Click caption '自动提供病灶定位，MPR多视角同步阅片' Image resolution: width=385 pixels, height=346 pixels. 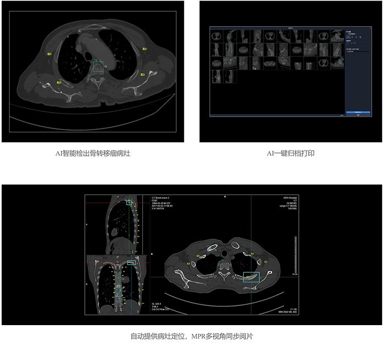192,336
